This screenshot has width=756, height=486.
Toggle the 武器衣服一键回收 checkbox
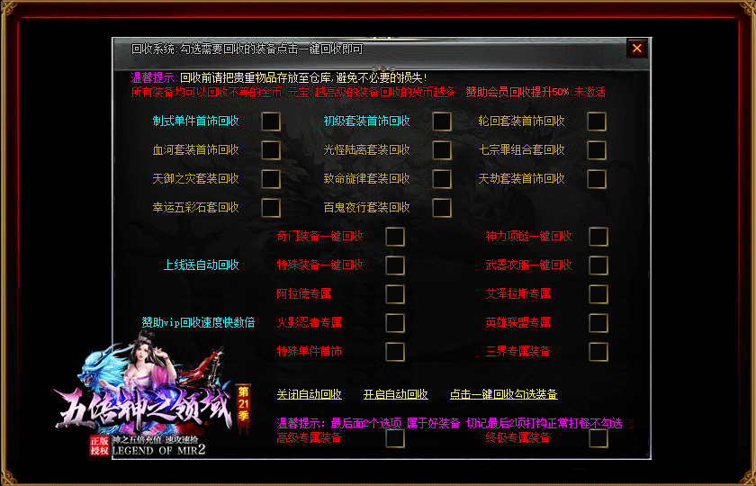point(598,265)
